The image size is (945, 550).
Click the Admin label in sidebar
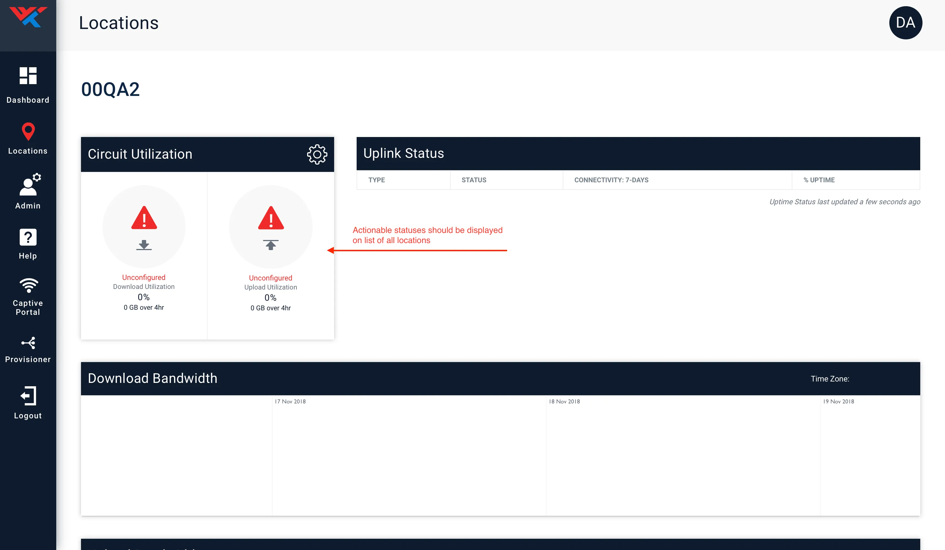coord(28,206)
